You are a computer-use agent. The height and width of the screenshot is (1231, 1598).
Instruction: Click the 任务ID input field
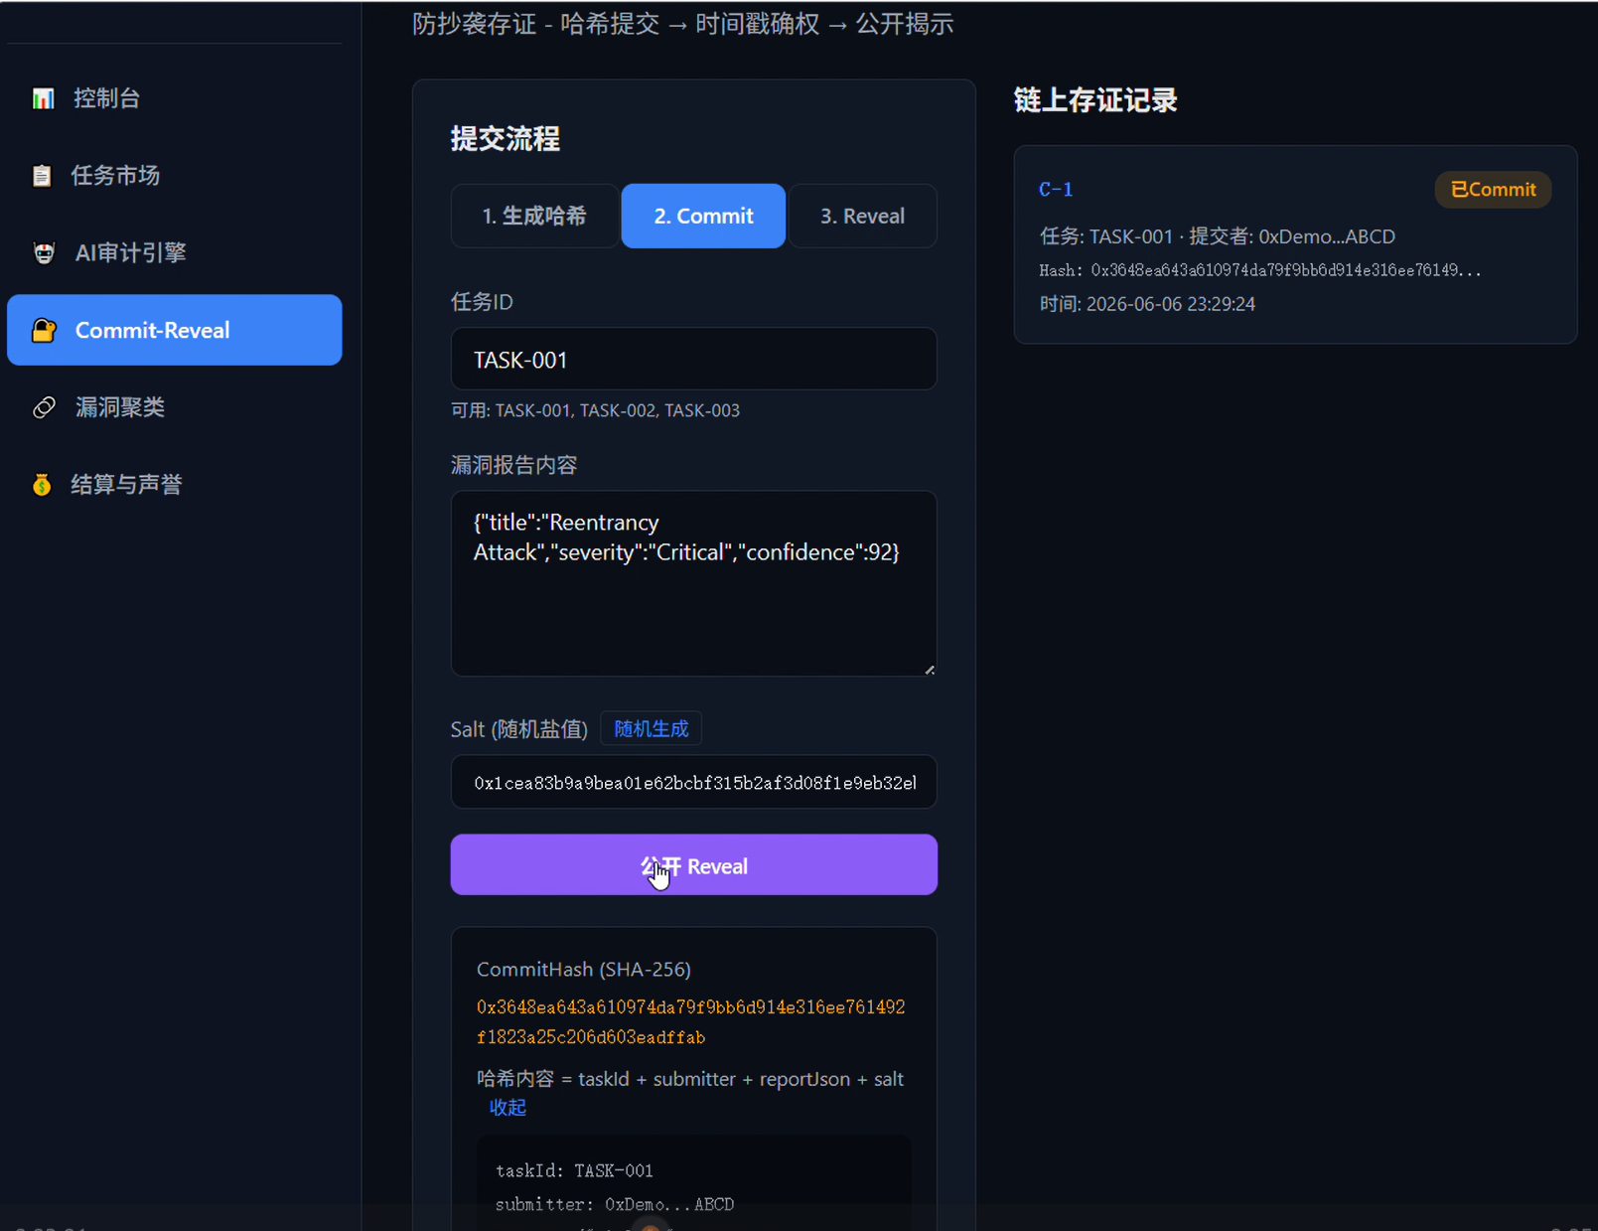(693, 359)
